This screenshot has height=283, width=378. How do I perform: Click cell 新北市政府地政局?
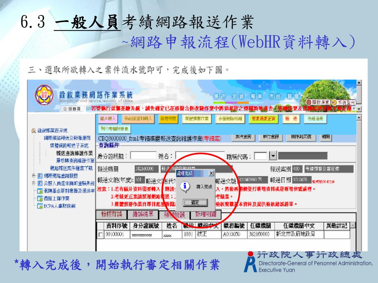pos(299,234)
